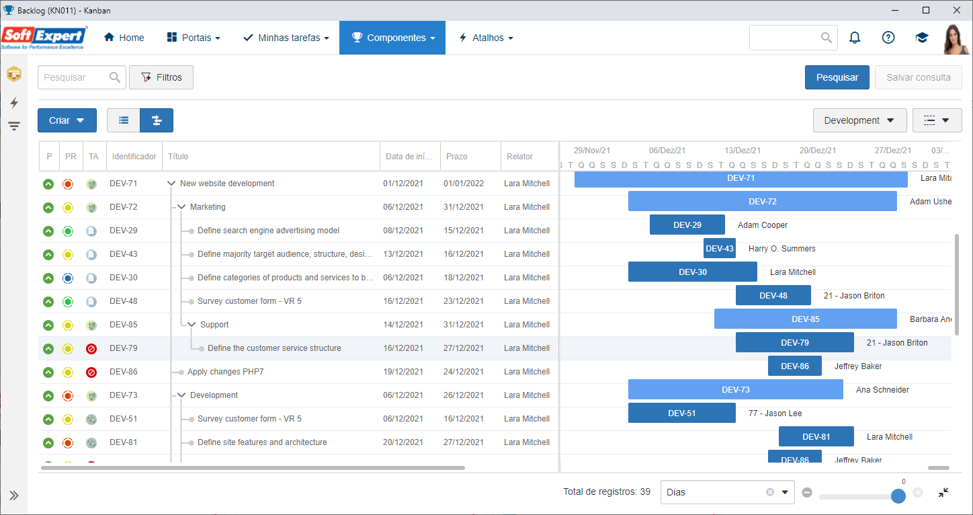Click the blue Pesquisar button
Viewport: 973px width, 515px height.
(837, 77)
